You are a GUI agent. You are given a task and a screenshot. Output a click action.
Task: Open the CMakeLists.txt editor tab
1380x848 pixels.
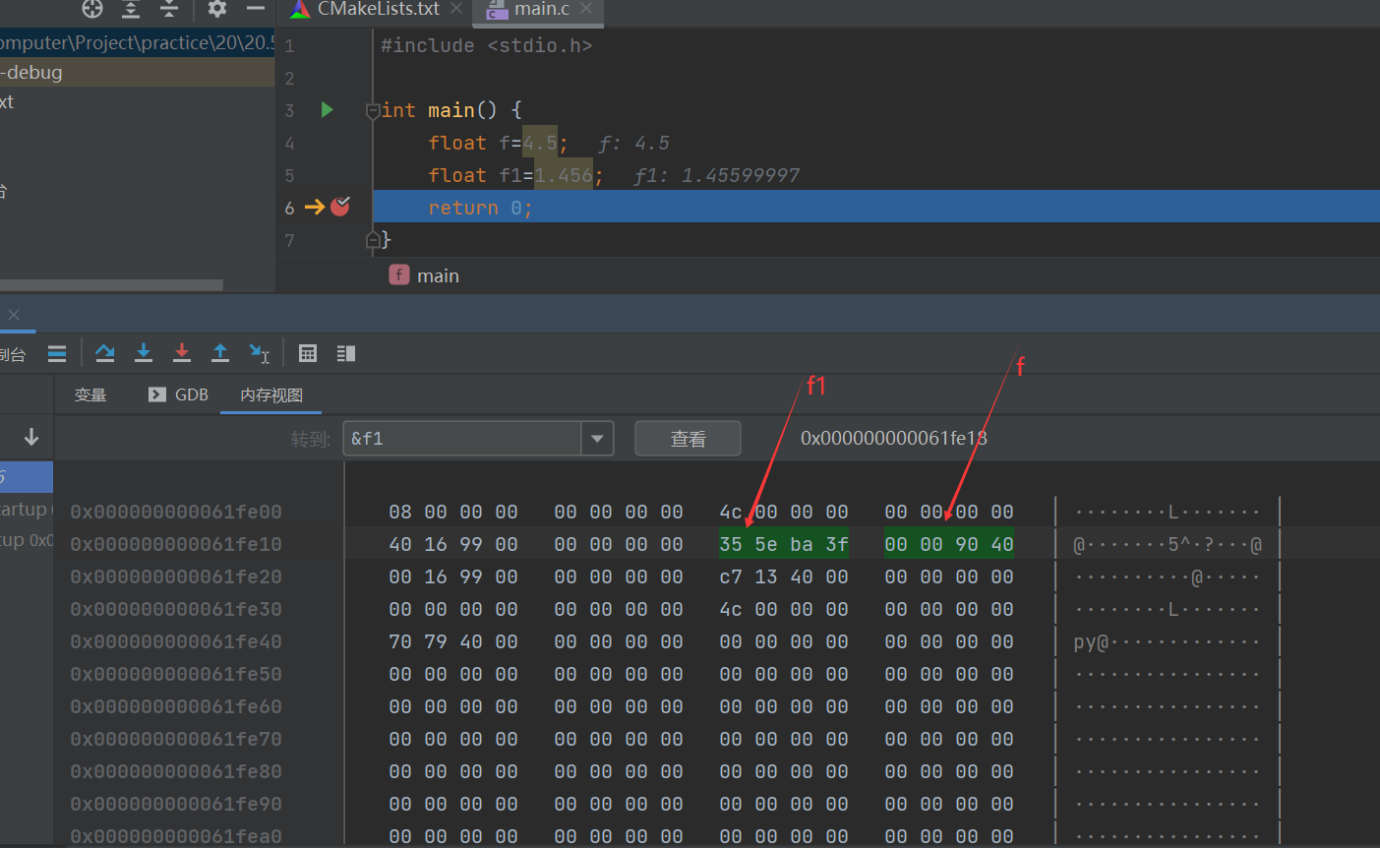click(377, 9)
